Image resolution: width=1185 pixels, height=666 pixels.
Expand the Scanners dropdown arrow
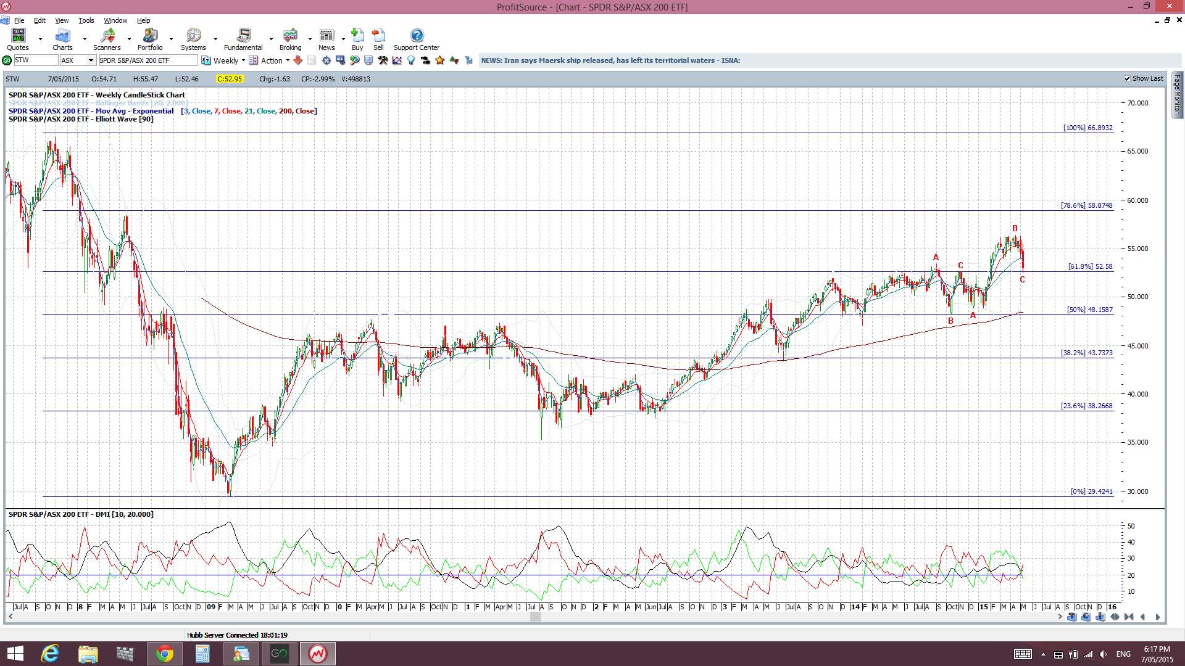[x=129, y=39]
